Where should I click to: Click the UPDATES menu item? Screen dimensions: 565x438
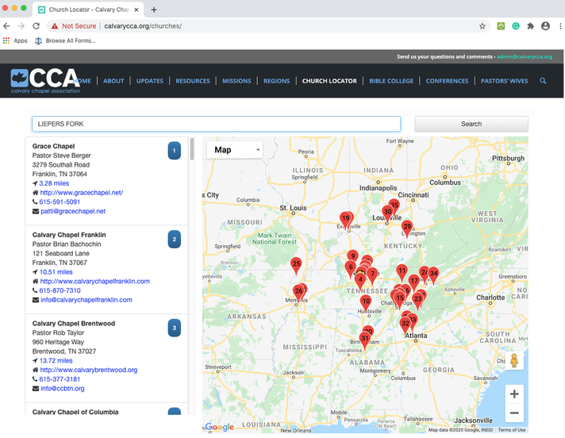(149, 81)
